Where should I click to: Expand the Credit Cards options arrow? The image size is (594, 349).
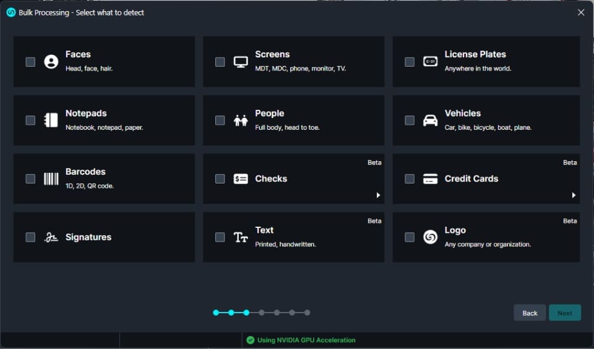pos(574,195)
